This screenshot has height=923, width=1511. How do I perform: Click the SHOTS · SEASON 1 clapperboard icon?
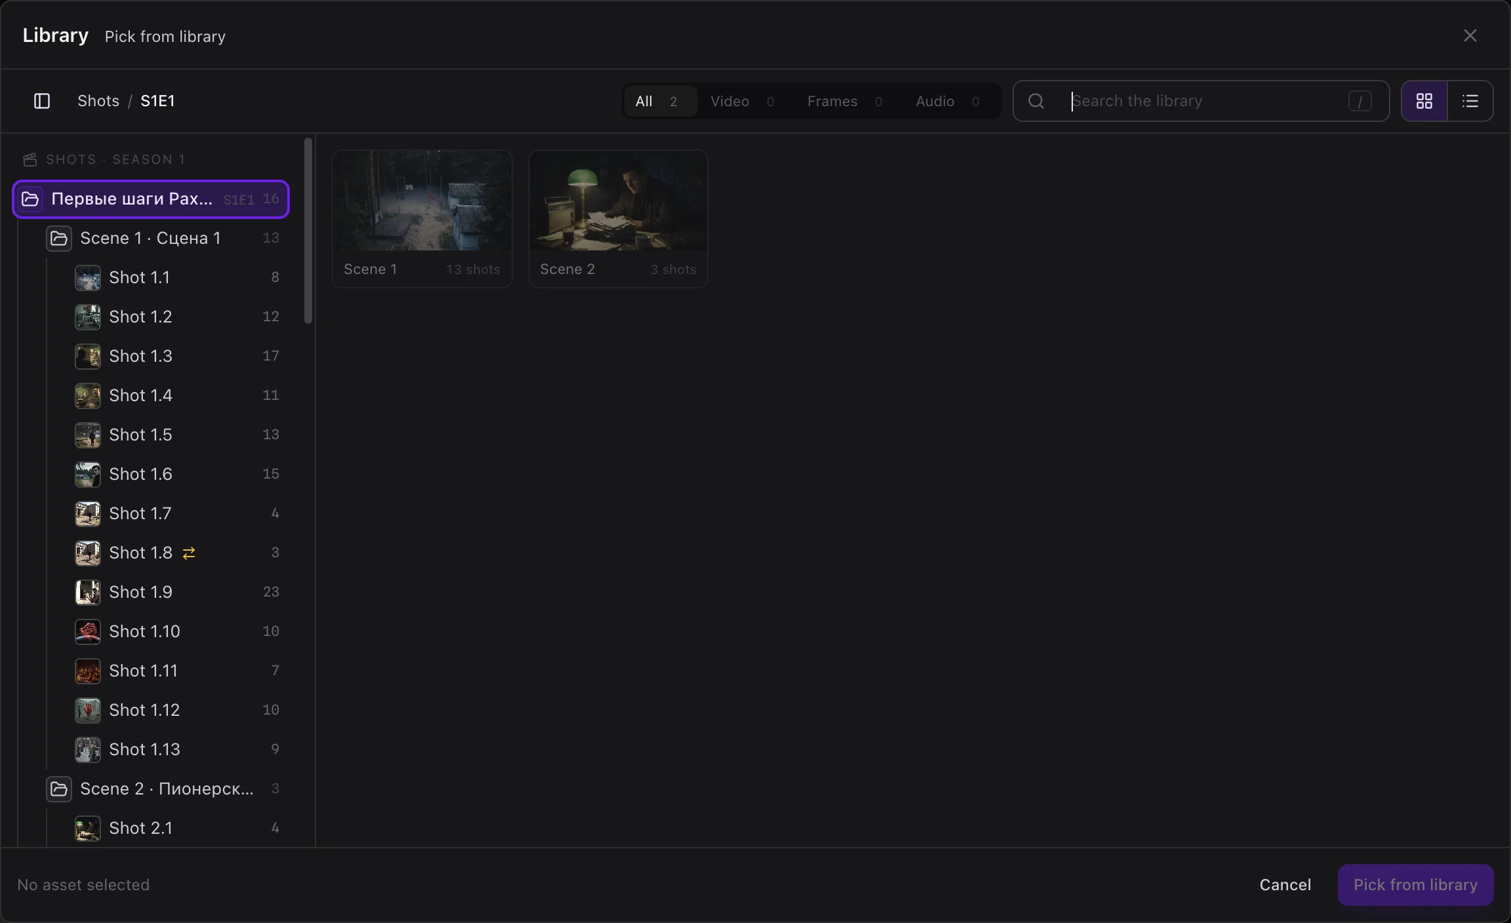(x=30, y=160)
